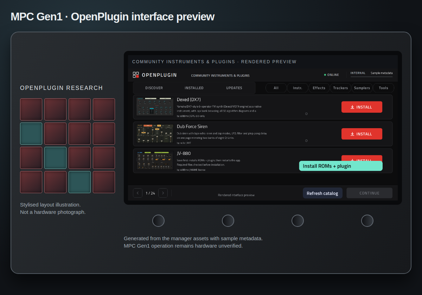Turn the first knob below the screen
This screenshot has width=422, height=295.
tap(158, 221)
